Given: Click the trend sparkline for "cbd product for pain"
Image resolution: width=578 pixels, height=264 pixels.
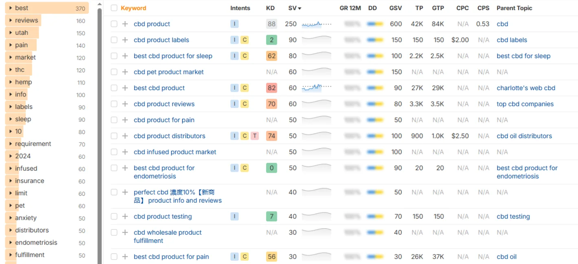Looking at the screenshot, I should (317, 120).
